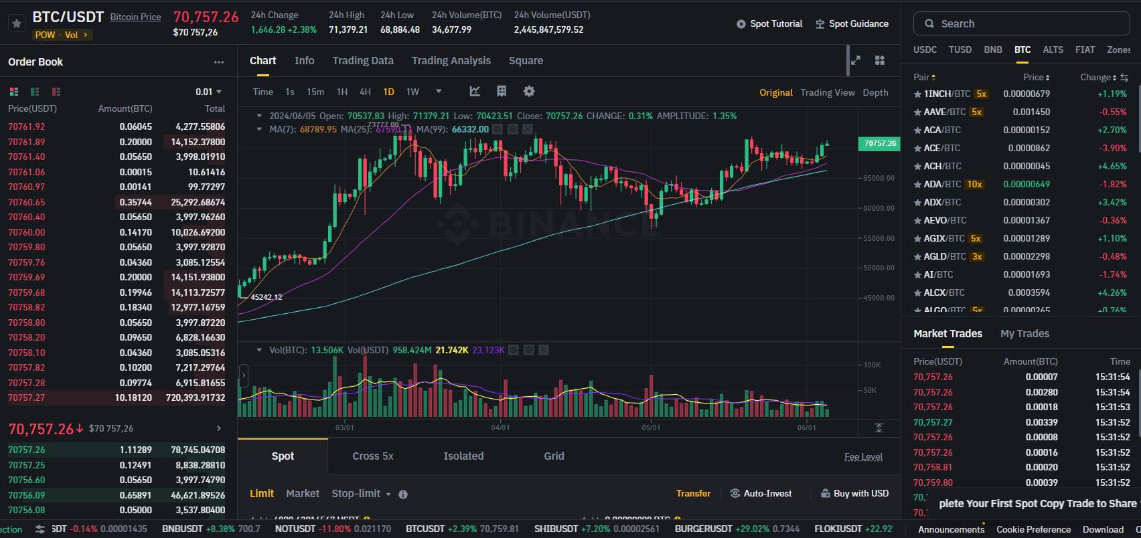Click the Auto-Invest icon
Viewport: 1141px width, 538px height.
pos(735,493)
